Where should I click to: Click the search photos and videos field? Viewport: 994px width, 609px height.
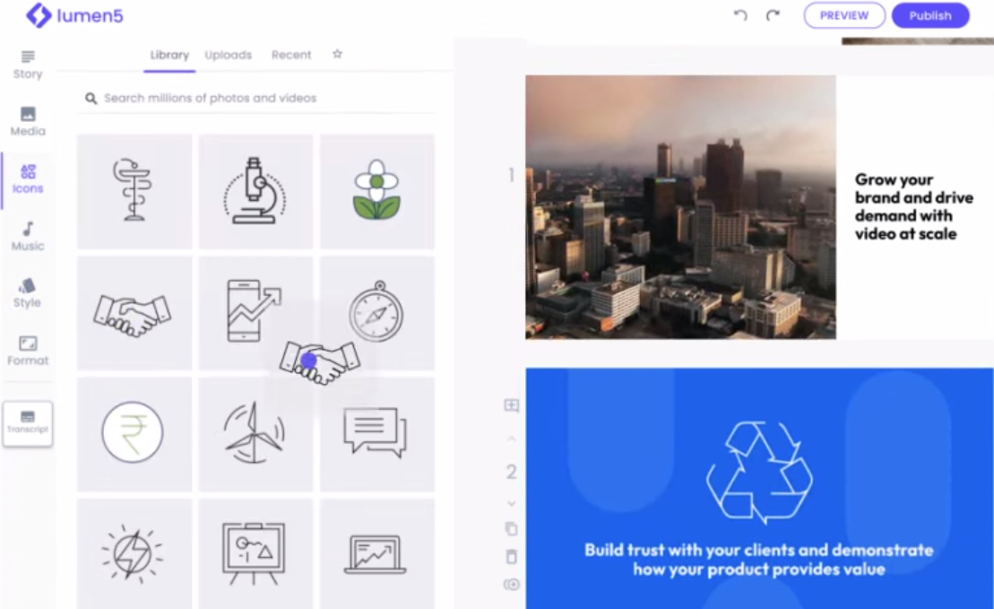pyautogui.click(x=260, y=98)
